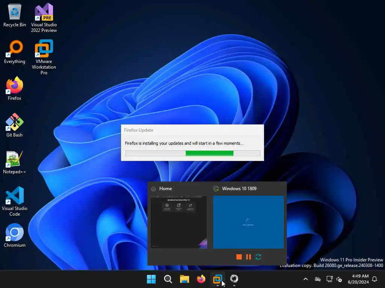The width and height of the screenshot is (385, 288).
Task: Click the VM icon beside Windows 10 1809
Action: [216, 189]
